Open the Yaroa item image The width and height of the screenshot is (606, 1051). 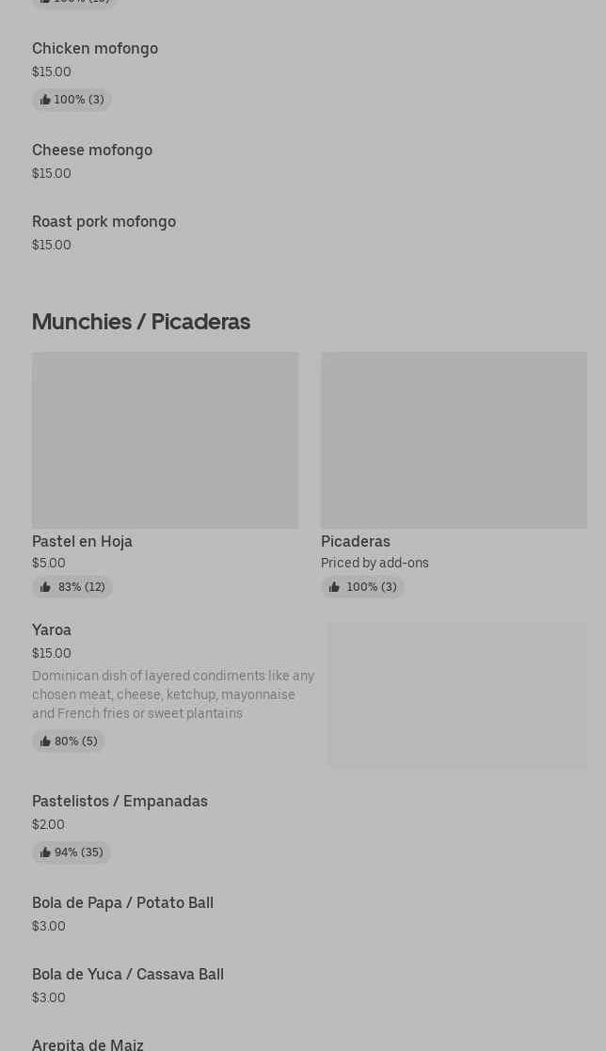[457, 695]
